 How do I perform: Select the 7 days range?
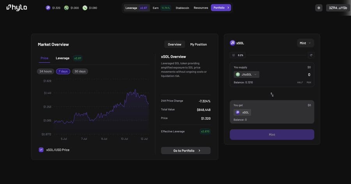(x=63, y=72)
